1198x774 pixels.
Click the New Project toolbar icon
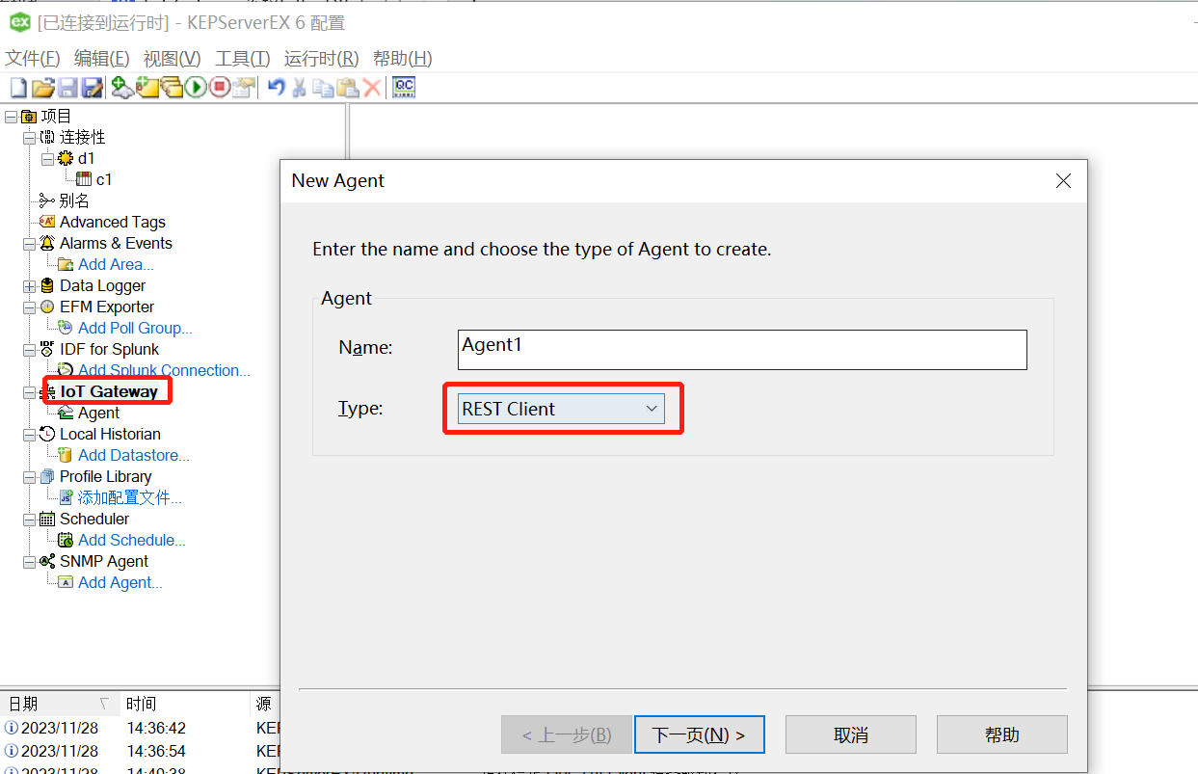(x=18, y=88)
